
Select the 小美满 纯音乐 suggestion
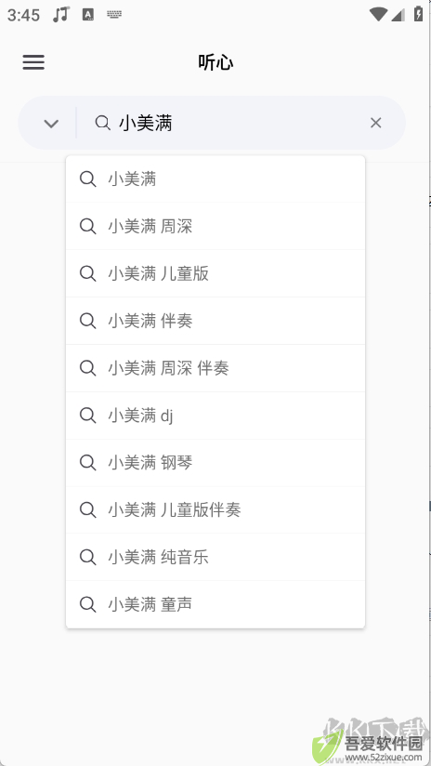[x=215, y=558]
